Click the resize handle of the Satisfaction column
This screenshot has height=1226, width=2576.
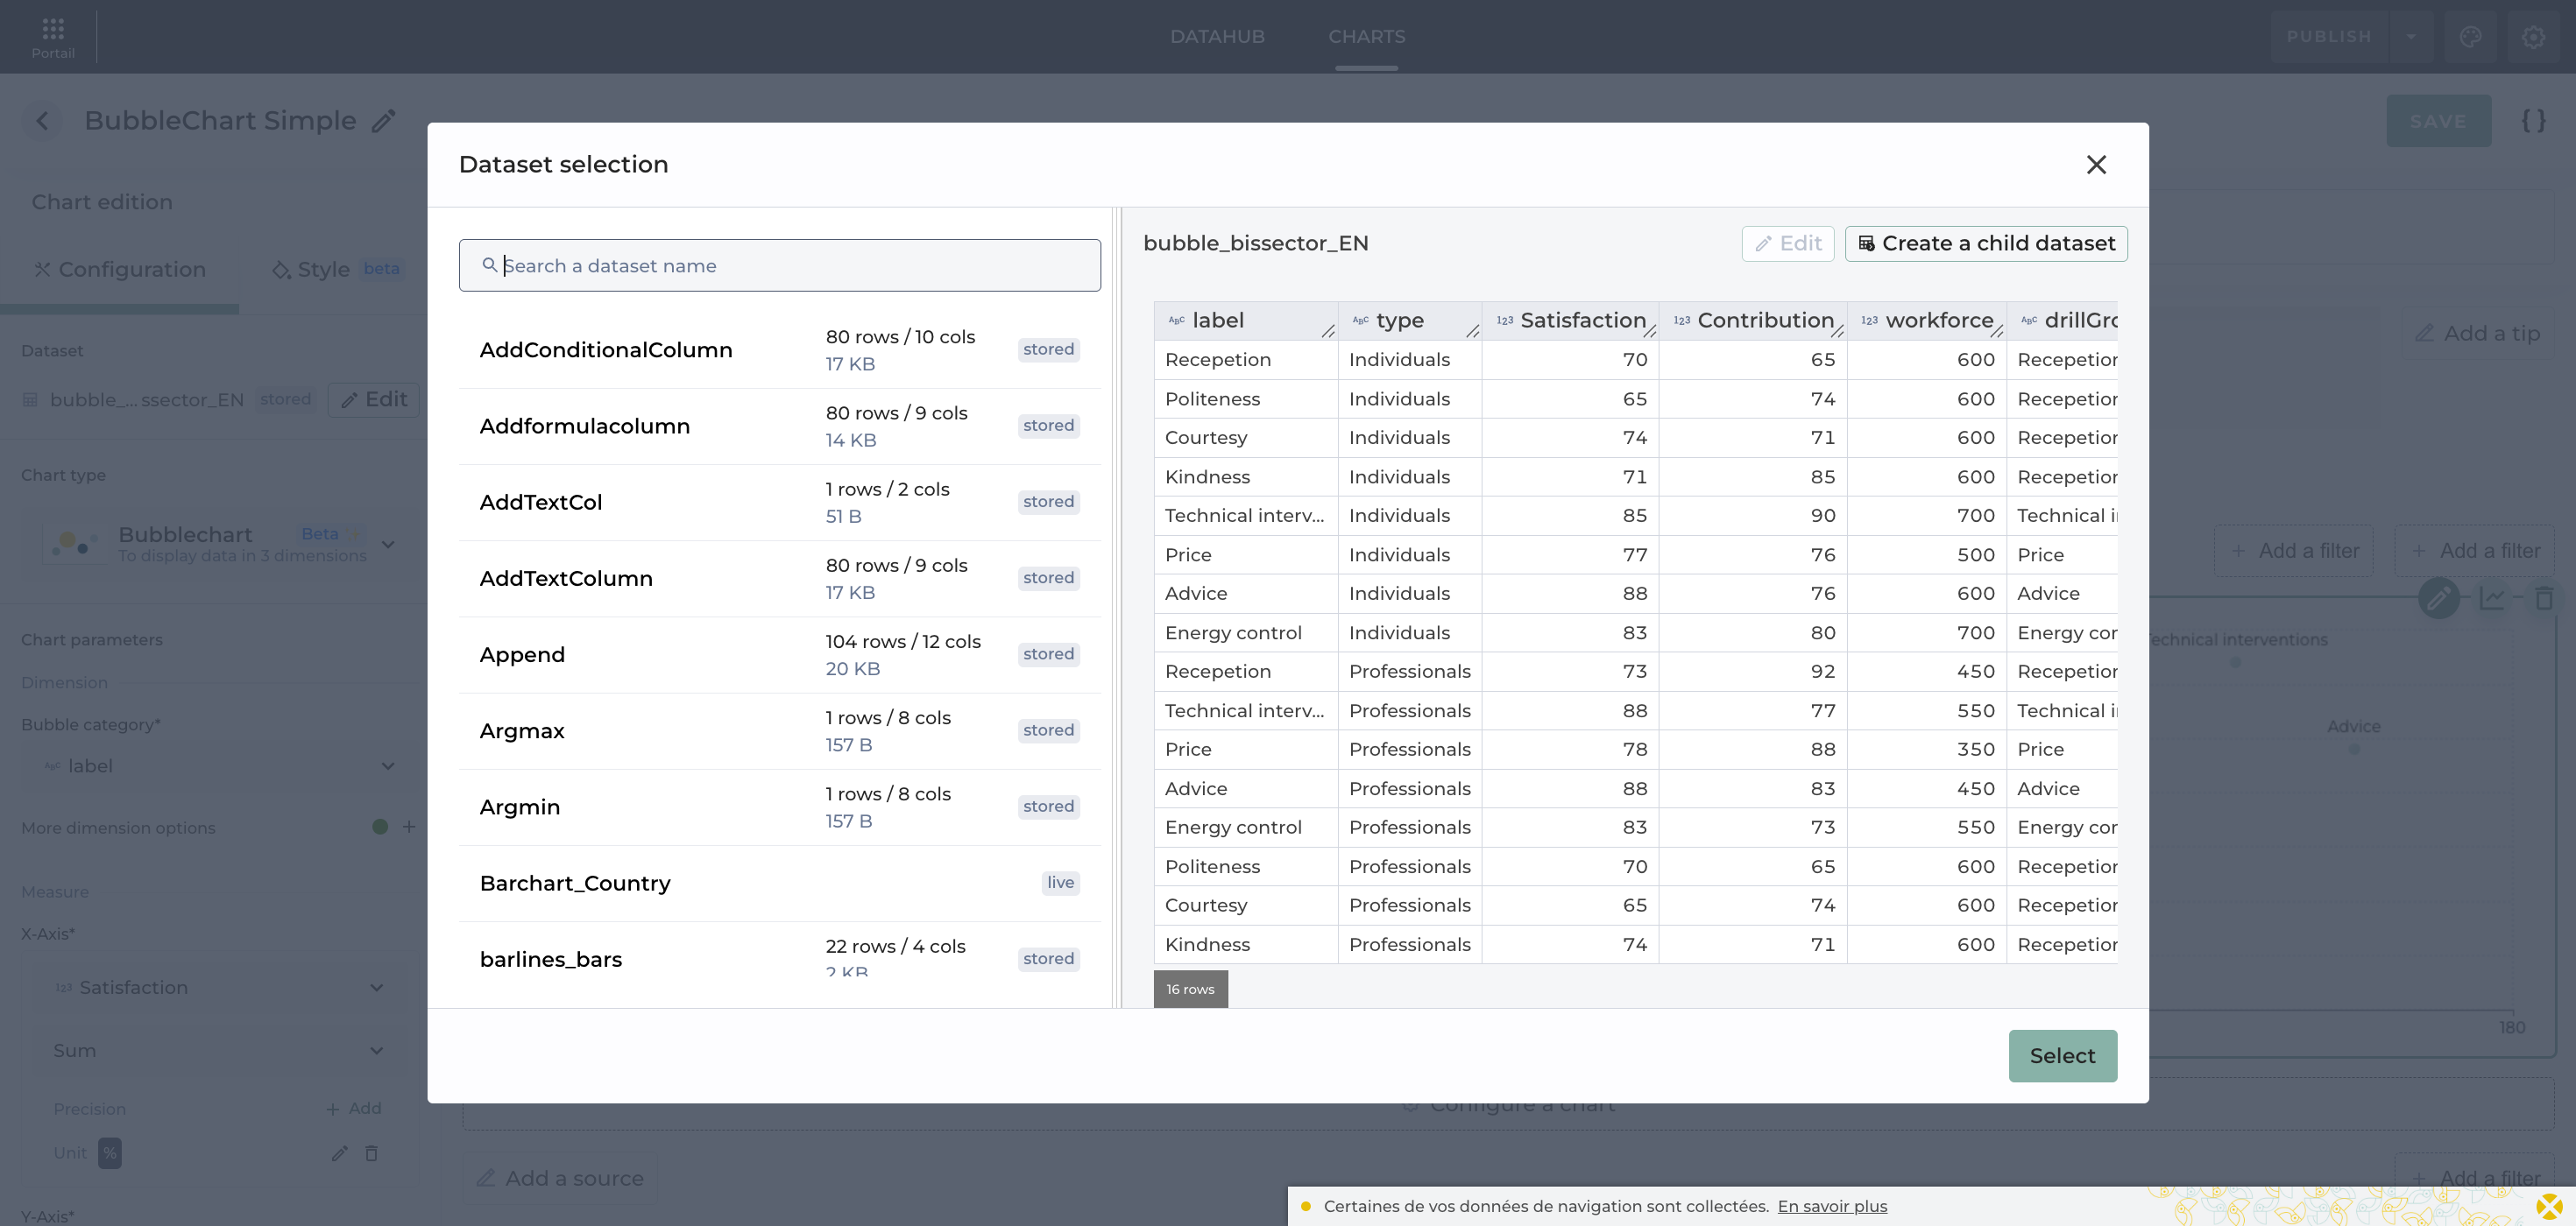tap(1649, 331)
